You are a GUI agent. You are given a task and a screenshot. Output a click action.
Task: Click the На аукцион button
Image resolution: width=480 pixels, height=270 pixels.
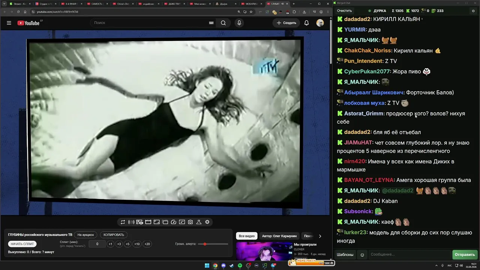85,235
